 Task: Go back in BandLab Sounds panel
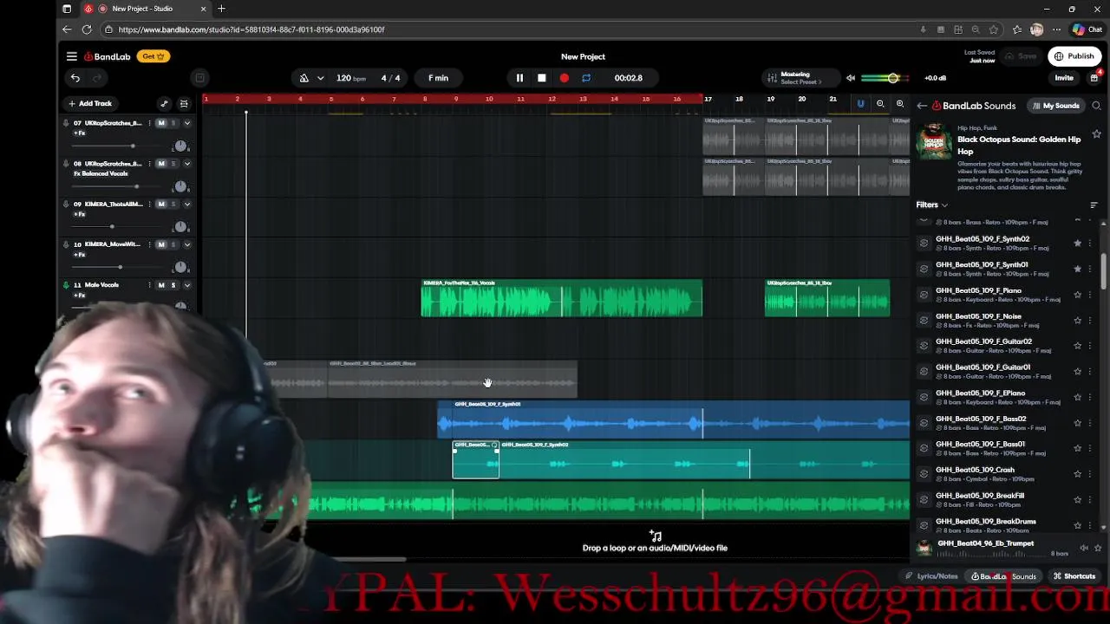(923, 106)
